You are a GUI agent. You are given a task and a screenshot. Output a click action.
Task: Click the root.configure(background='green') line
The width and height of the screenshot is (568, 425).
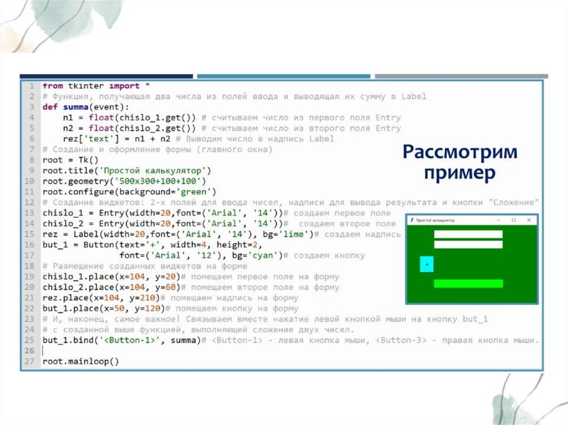129,192
